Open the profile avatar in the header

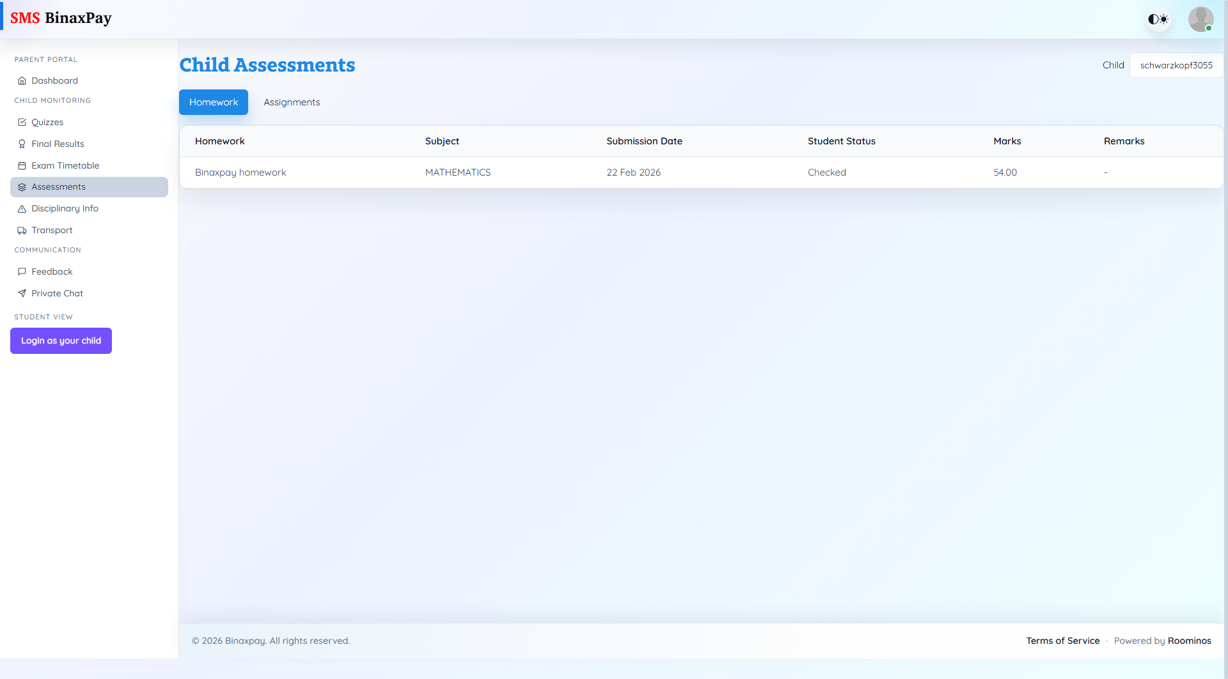pos(1200,19)
